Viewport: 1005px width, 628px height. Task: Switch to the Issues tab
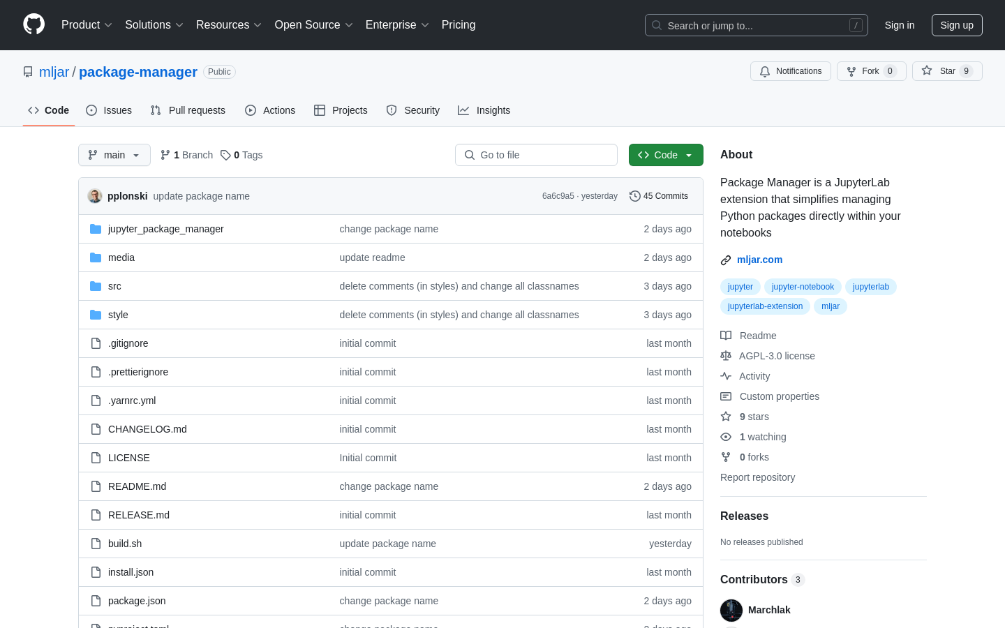109,110
